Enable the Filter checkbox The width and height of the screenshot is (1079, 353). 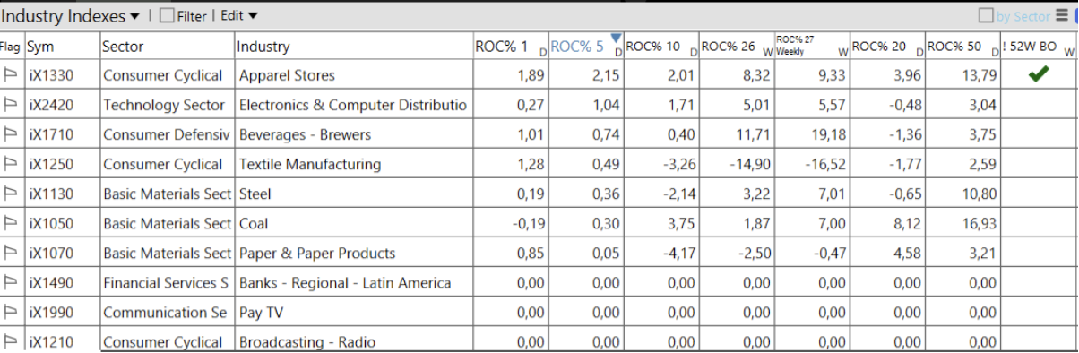(x=167, y=16)
